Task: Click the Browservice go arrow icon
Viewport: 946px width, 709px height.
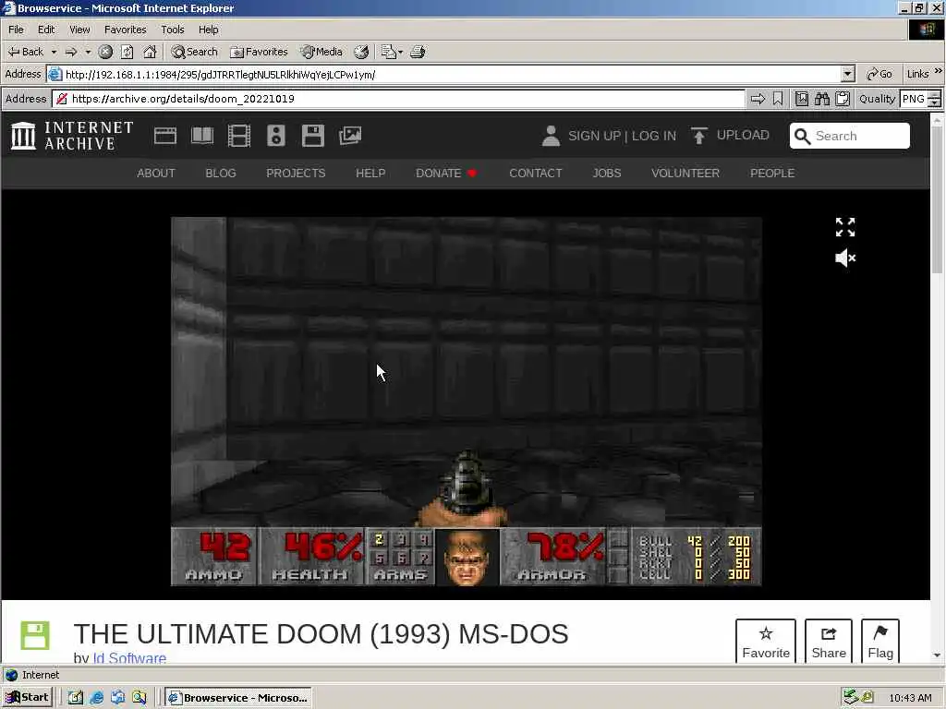Action: tap(758, 99)
